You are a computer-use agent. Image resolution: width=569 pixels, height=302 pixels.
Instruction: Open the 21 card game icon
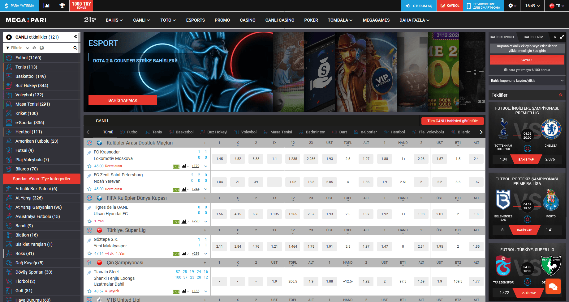[x=90, y=20]
